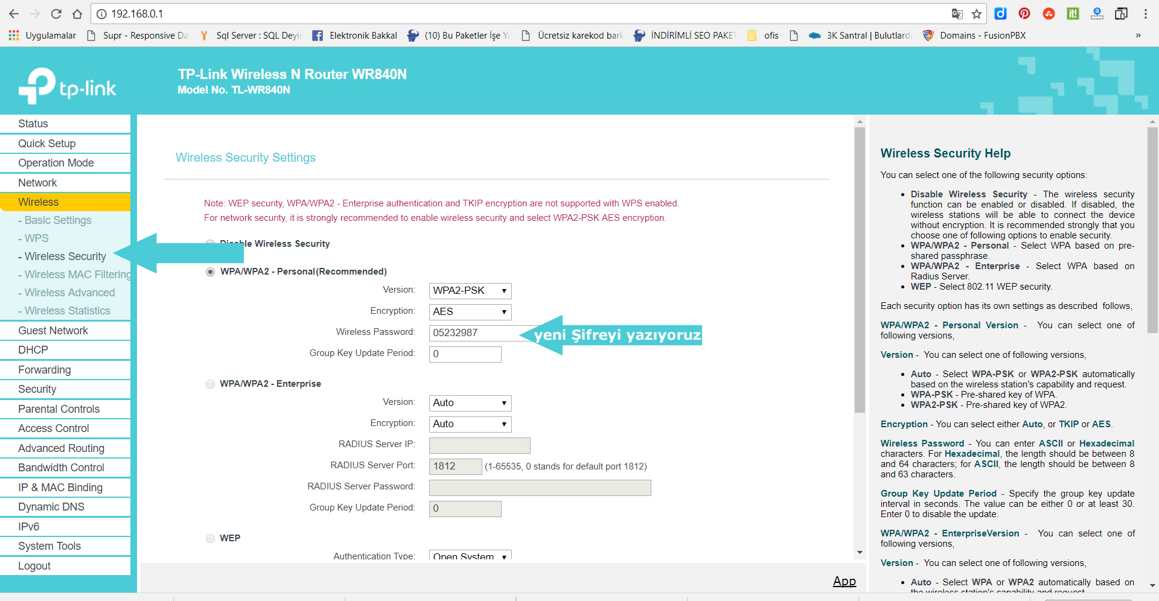Open the WPA2-PSK version dropdown
The image size is (1159, 601).
tap(470, 291)
